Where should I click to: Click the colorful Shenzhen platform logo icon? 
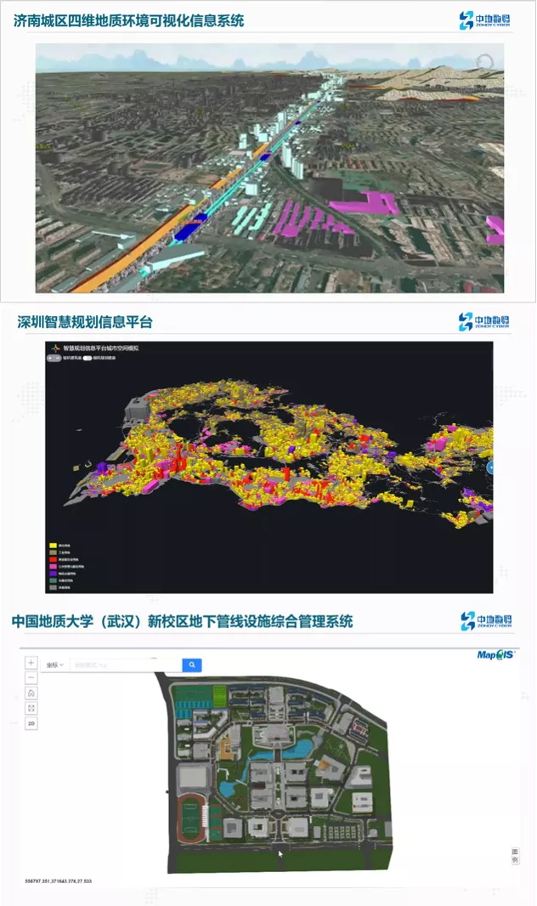point(57,348)
